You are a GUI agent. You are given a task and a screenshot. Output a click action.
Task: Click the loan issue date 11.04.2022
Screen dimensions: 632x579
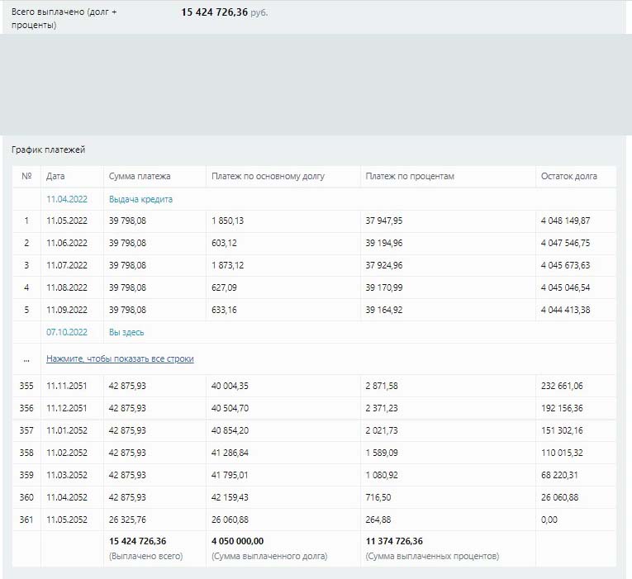pos(66,199)
